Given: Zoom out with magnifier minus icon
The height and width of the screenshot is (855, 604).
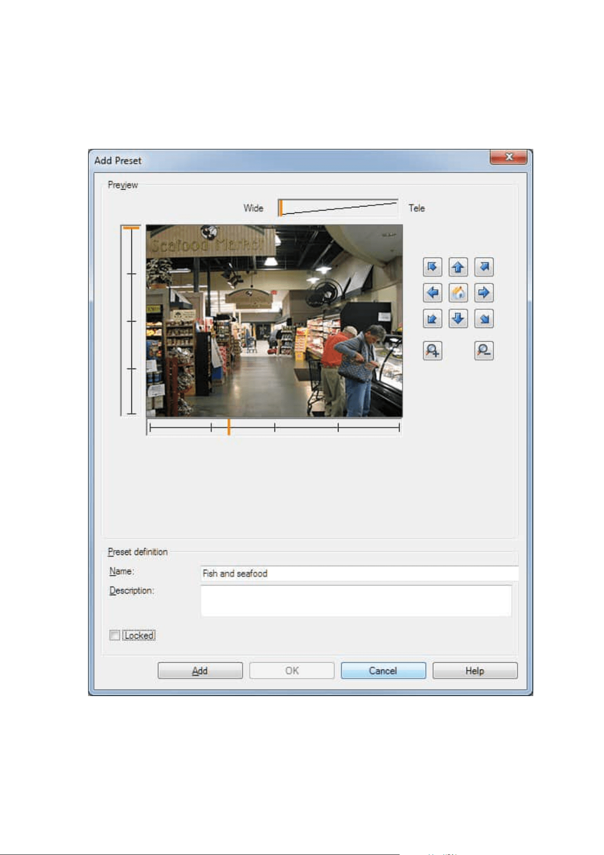Looking at the screenshot, I should click(x=484, y=351).
